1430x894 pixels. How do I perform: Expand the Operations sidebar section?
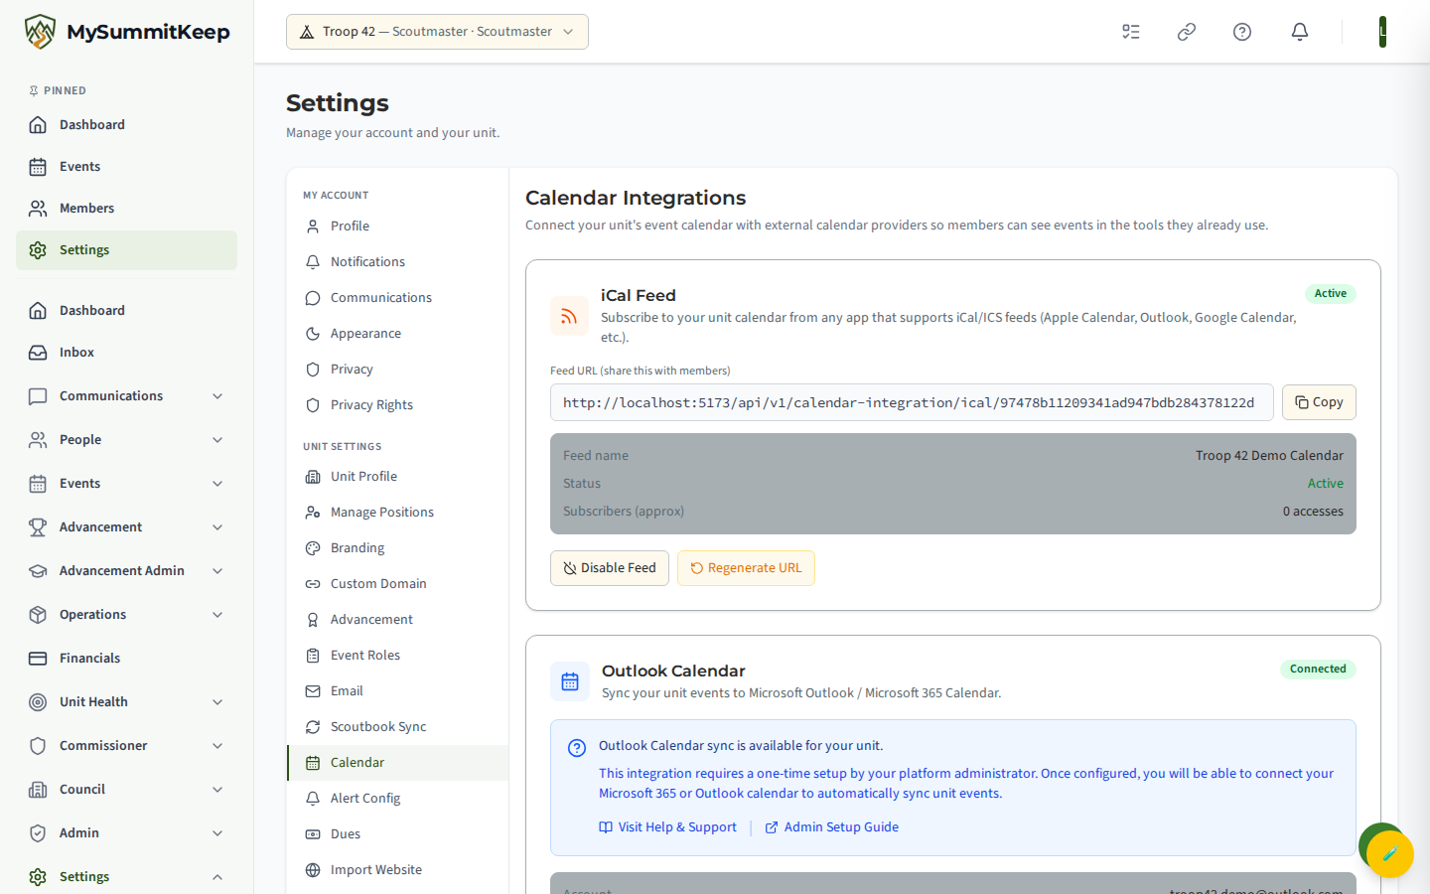126,615
